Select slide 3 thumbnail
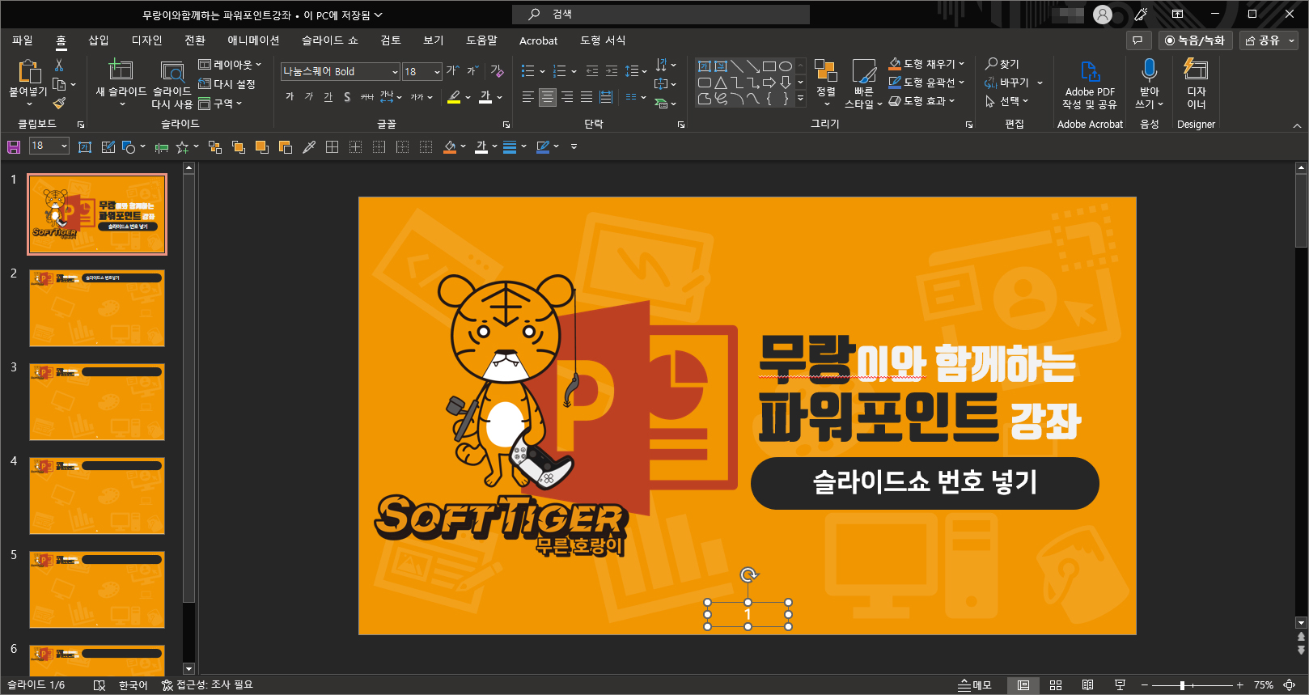1309x695 pixels. [97, 402]
